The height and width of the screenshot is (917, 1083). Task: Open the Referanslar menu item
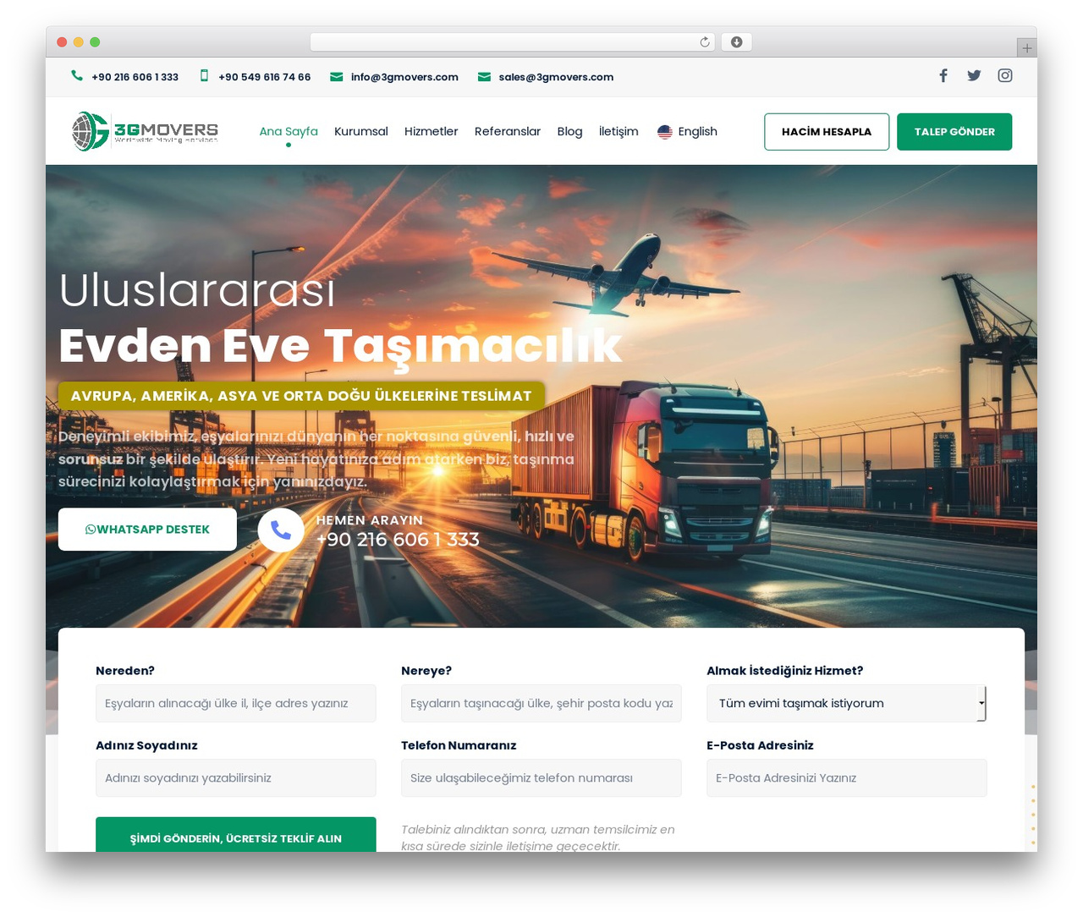[x=508, y=131]
